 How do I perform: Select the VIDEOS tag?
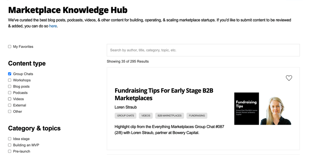[146, 116]
